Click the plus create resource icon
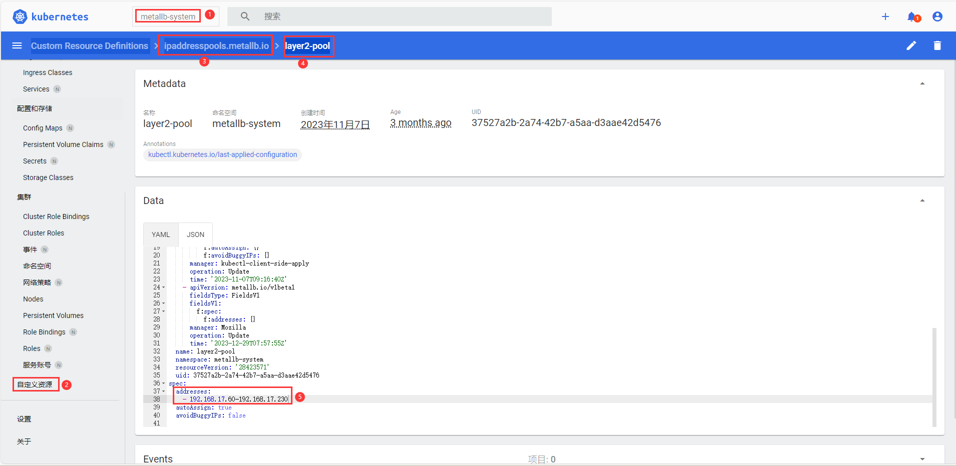The height and width of the screenshot is (466, 956). [x=885, y=16]
